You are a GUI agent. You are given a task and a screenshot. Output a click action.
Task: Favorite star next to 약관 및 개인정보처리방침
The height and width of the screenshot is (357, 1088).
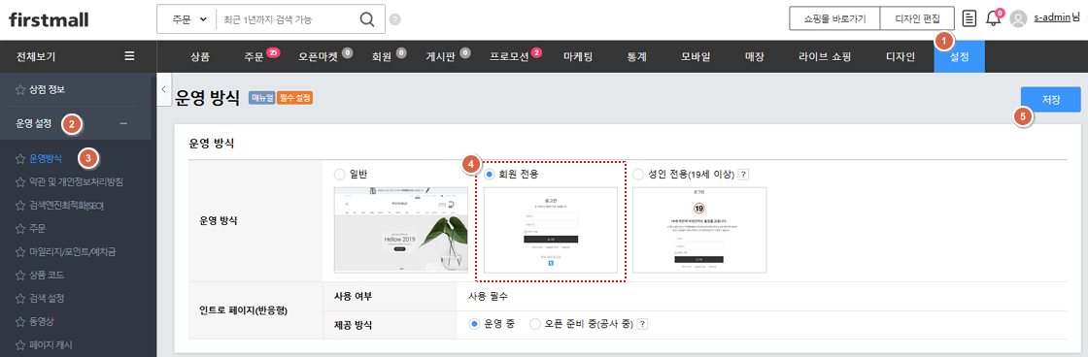click(x=20, y=181)
